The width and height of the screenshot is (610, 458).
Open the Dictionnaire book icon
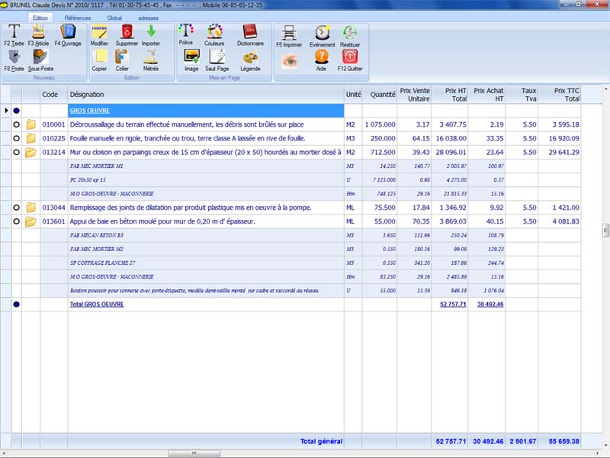pyautogui.click(x=250, y=31)
